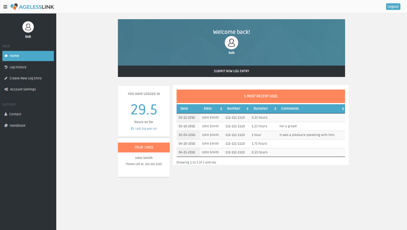Sort logs by Duration column

pyautogui.click(x=263, y=108)
